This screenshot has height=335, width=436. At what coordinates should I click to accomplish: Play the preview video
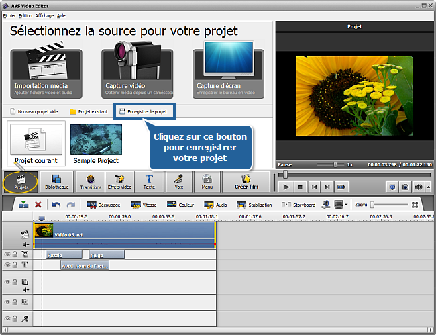pos(286,187)
